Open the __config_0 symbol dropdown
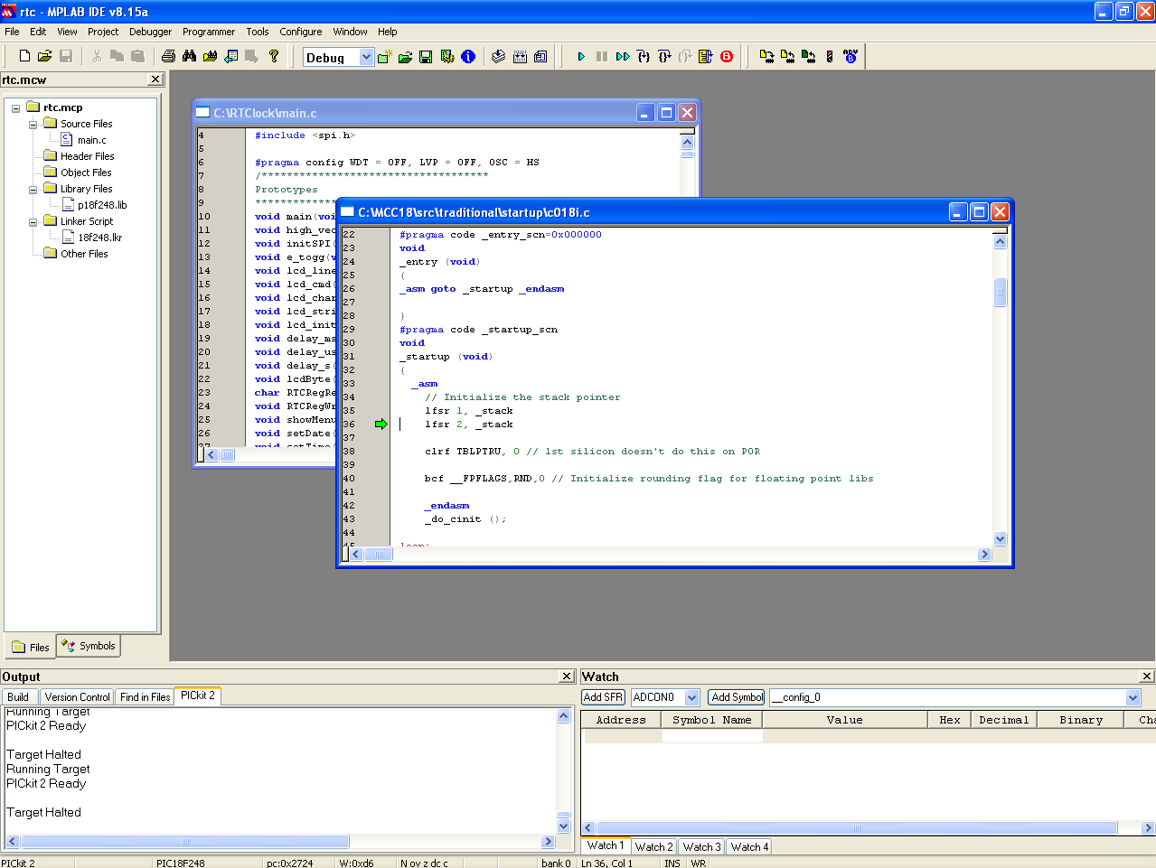The width and height of the screenshot is (1156, 868). 1133,697
